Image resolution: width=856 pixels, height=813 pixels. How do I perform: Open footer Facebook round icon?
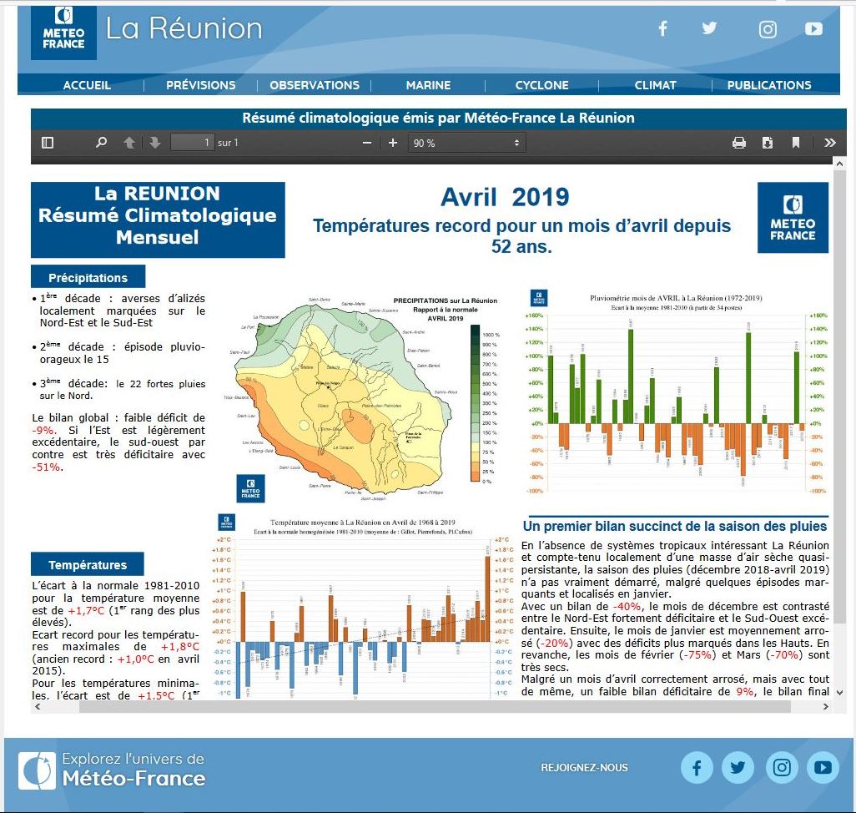(697, 768)
